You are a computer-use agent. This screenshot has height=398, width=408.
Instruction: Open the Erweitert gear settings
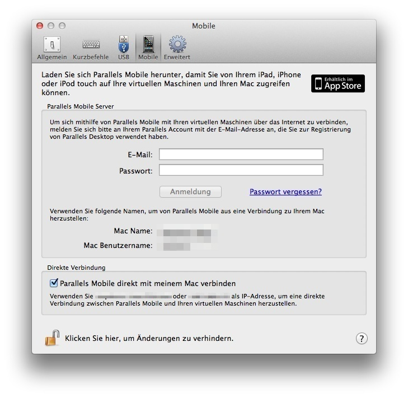point(177,48)
